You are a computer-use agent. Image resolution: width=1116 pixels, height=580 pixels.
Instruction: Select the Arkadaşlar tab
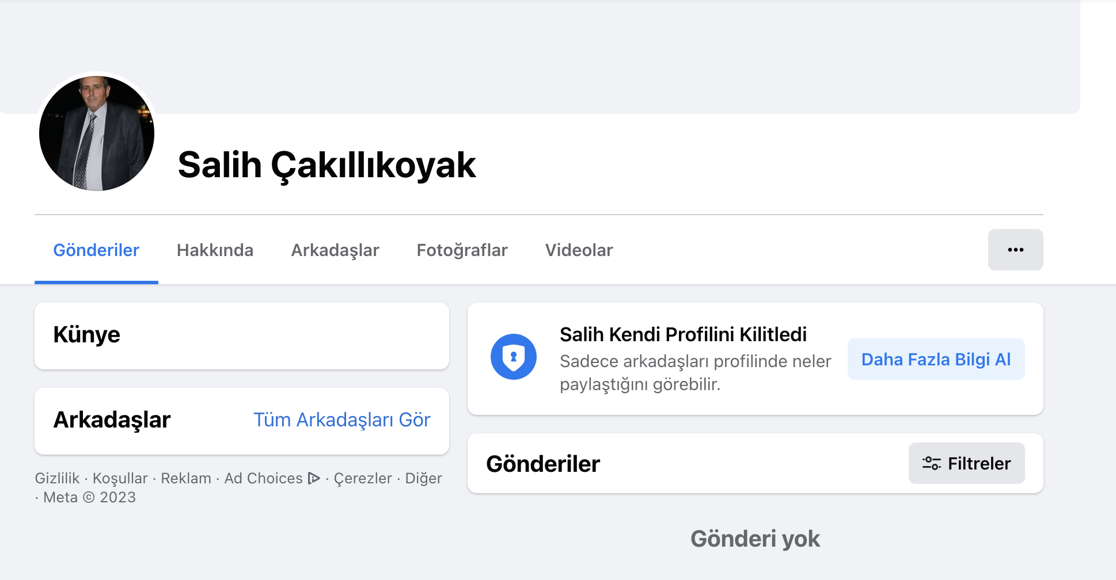(x=335, y=250)
